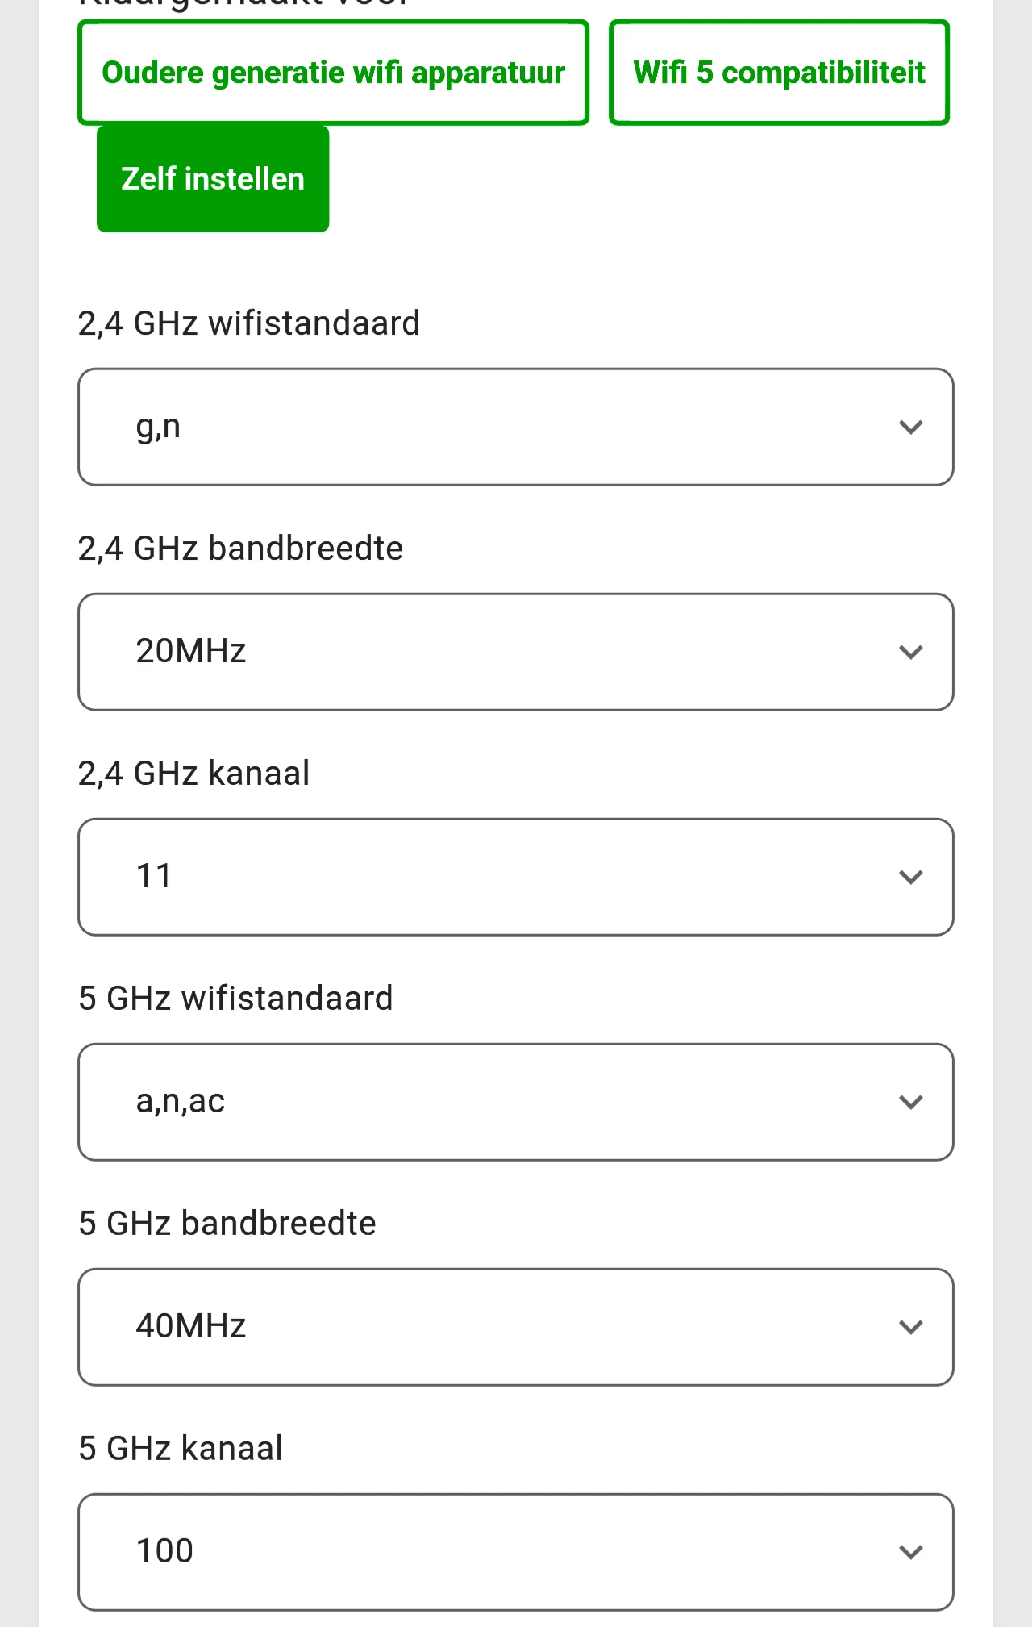Click chevron arrow of 5 GHz wifistandaard
Image resolution: width=1032 pixels, height=1627 pixels.
coord(910,1103)
